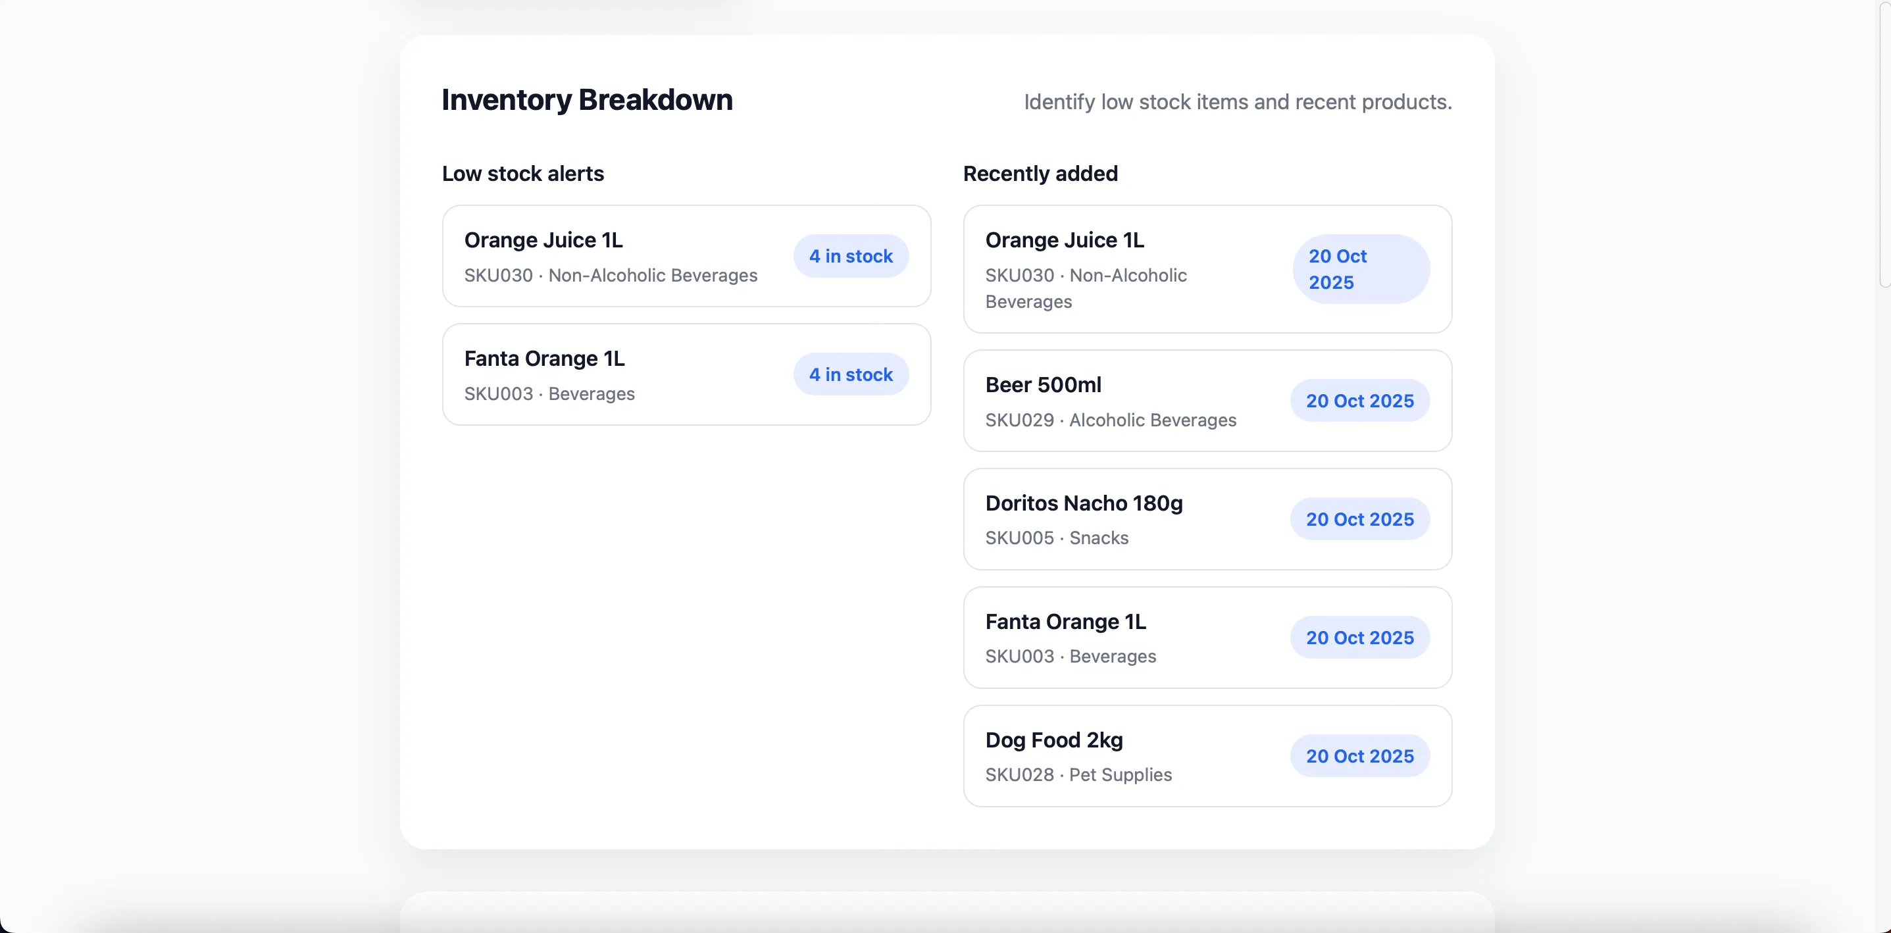Click the "4 in stock" badge for Fanta Orange 1L
Viewport: 1891px width, 933px height.
coord(850,374)
